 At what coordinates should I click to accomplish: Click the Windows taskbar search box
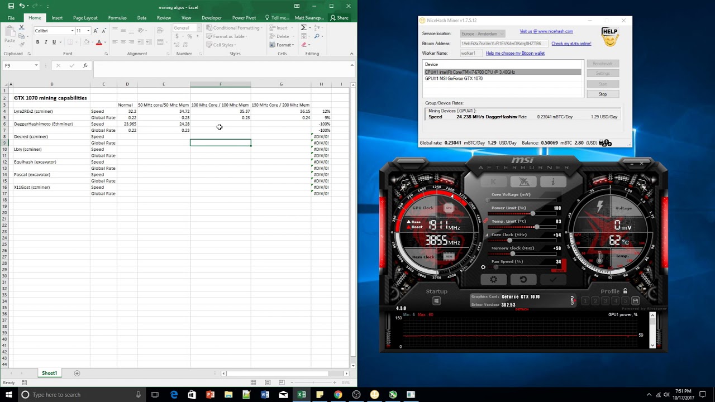(x=81, y=395)
